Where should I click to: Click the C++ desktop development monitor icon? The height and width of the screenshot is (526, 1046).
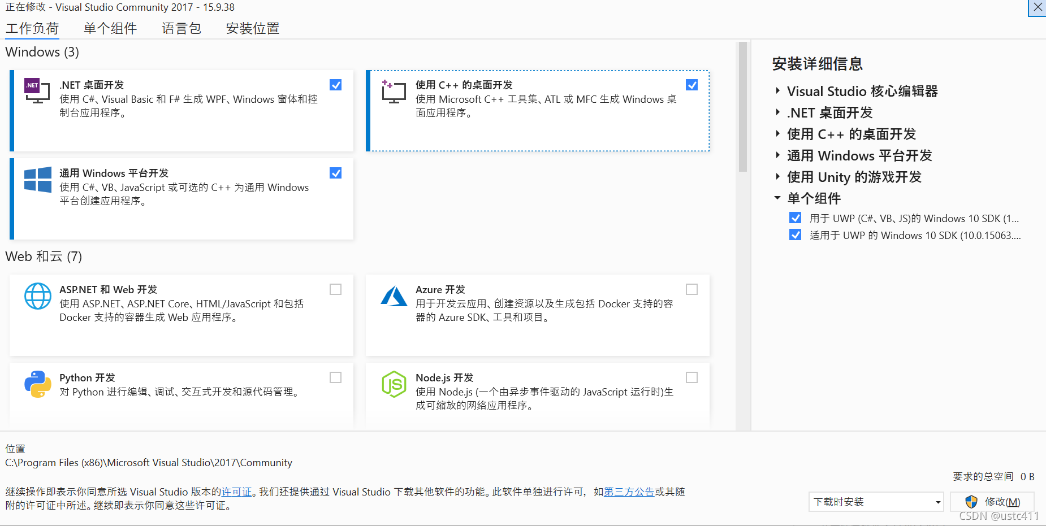tap(394, 91)
